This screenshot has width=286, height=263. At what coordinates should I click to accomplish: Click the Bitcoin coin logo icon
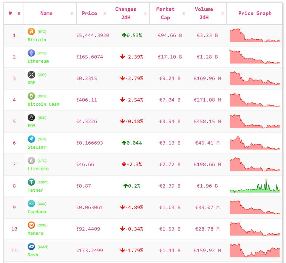coord(31,32)
